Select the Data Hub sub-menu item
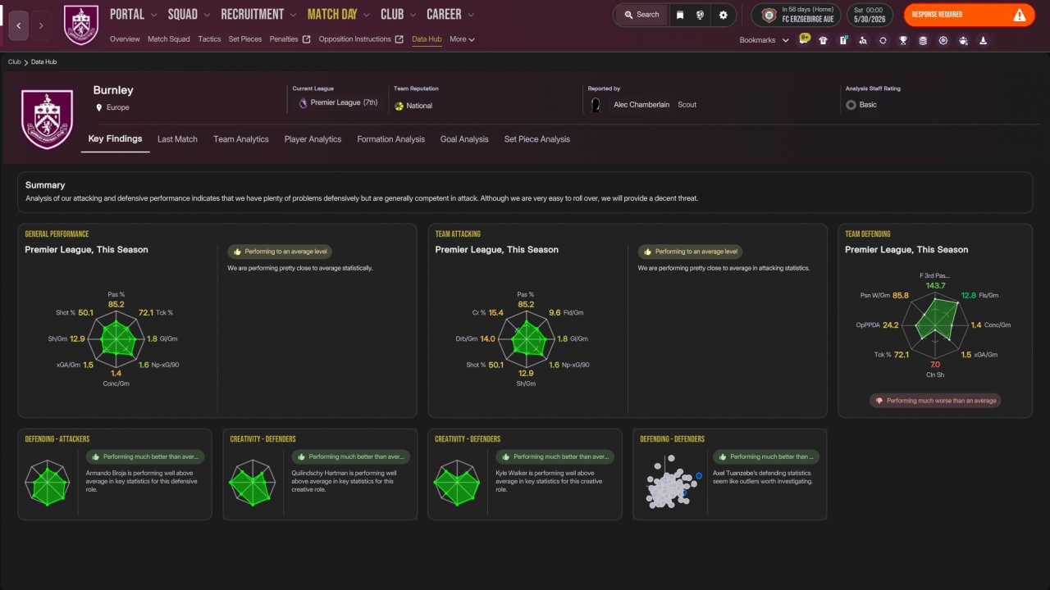Viewport: 1050px width, 590px height. (x=427, y=39)
